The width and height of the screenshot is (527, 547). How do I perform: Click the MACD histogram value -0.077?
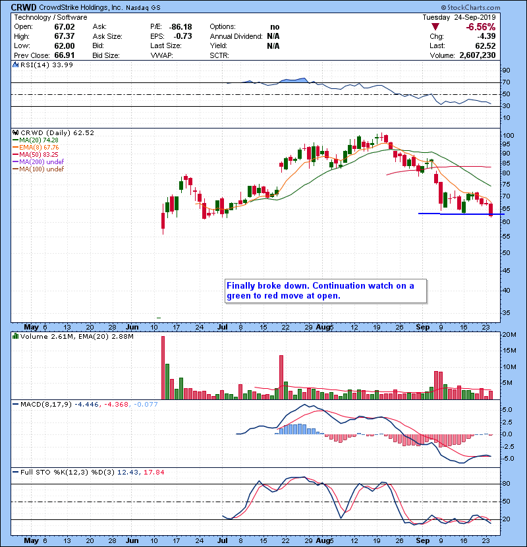(x=146, y=405)
